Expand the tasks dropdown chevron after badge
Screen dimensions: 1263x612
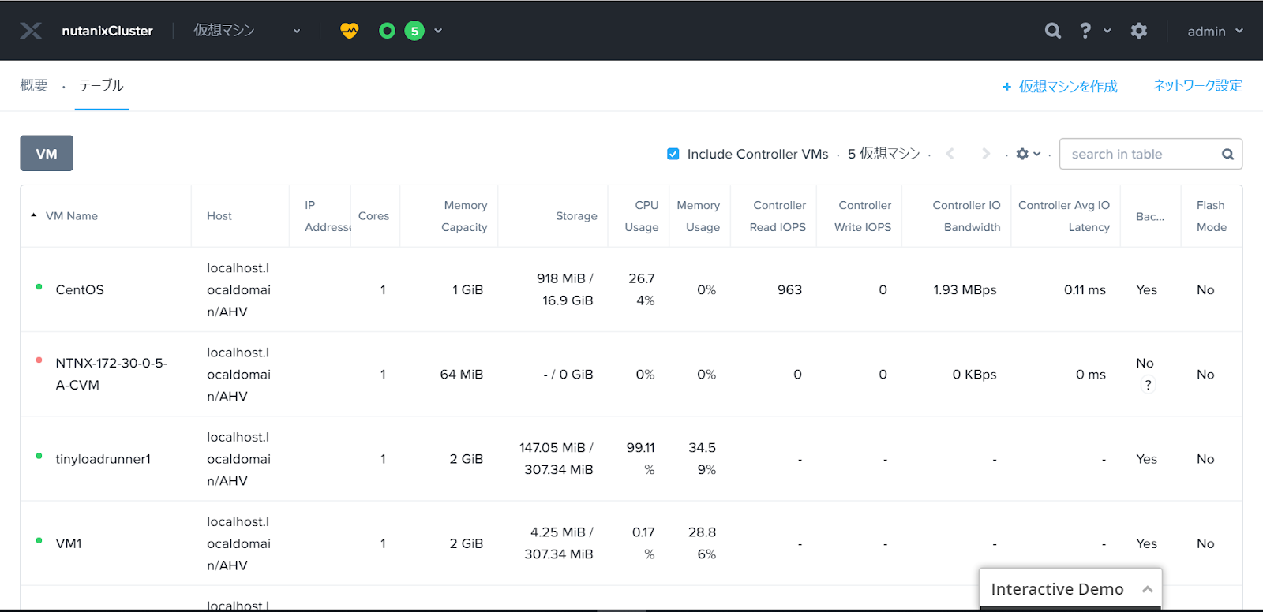[x=438, y=31]
